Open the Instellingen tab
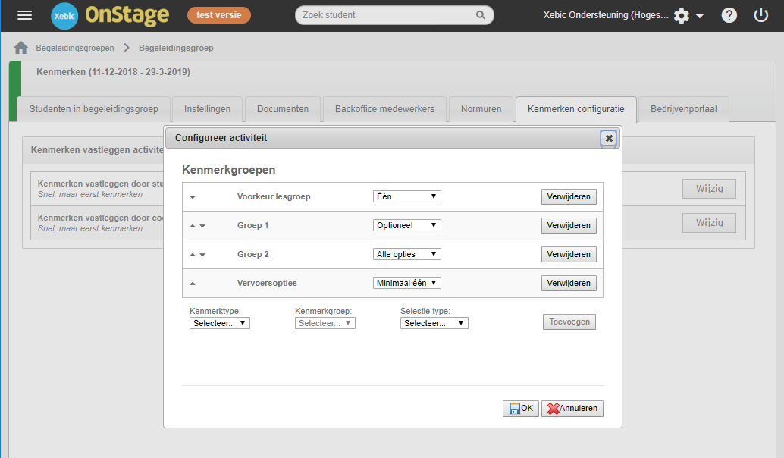 click(x=207, y=109)
